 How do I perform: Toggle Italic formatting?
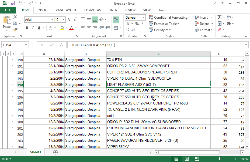click(33, 28)
